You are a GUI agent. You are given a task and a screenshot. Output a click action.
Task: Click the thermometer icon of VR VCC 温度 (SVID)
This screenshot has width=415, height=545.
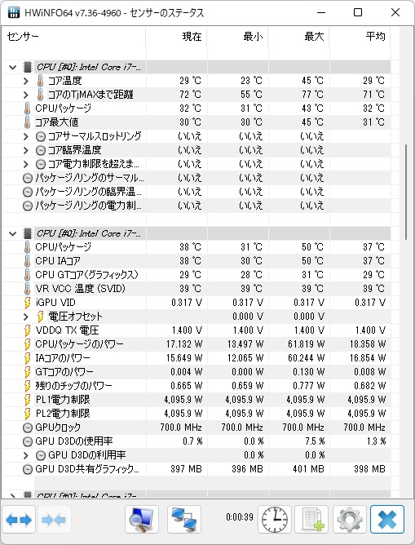click(x=28, y=289)
